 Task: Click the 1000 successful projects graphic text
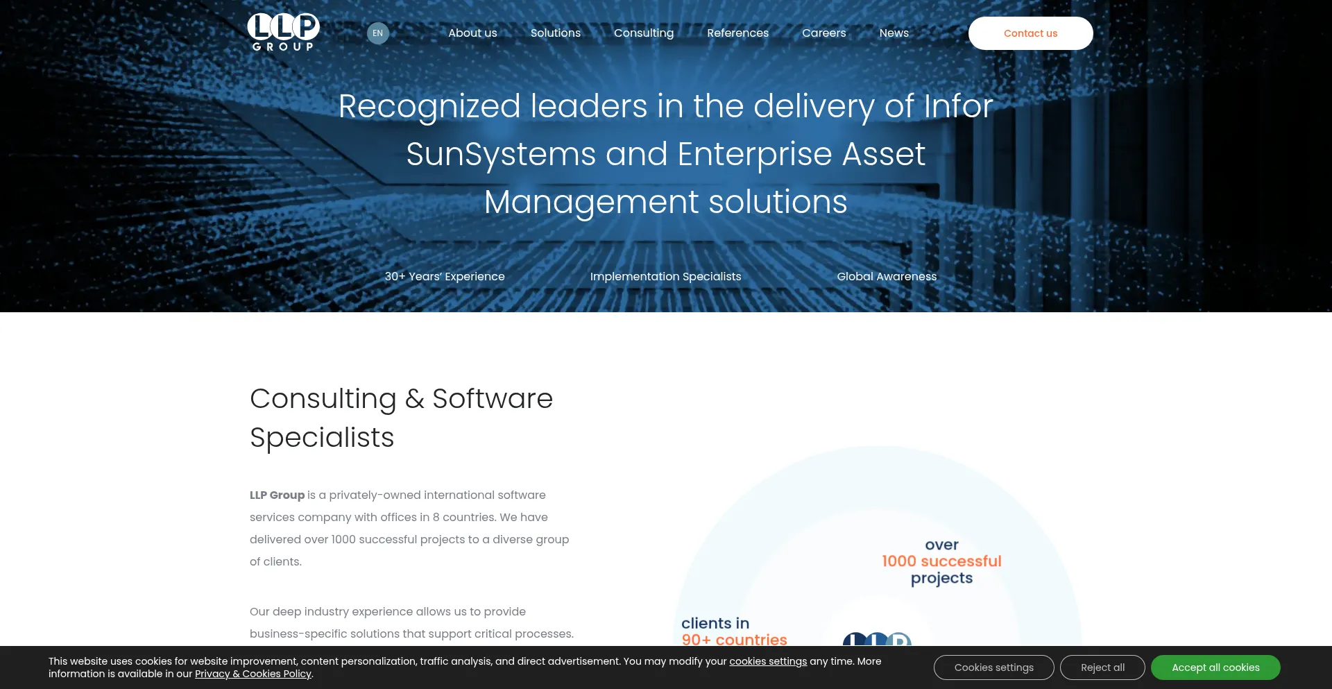pyautogui.click(x=941, y=561)
